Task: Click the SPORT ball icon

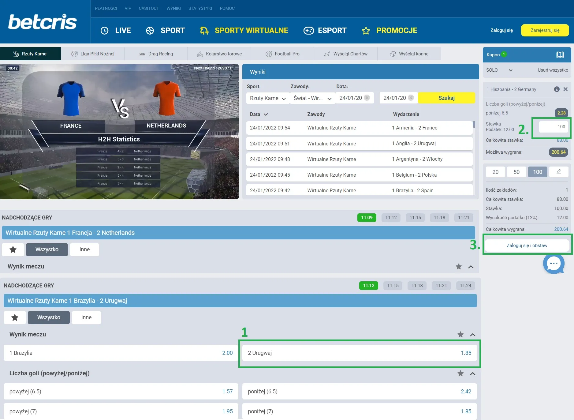Action: [150, 31]
